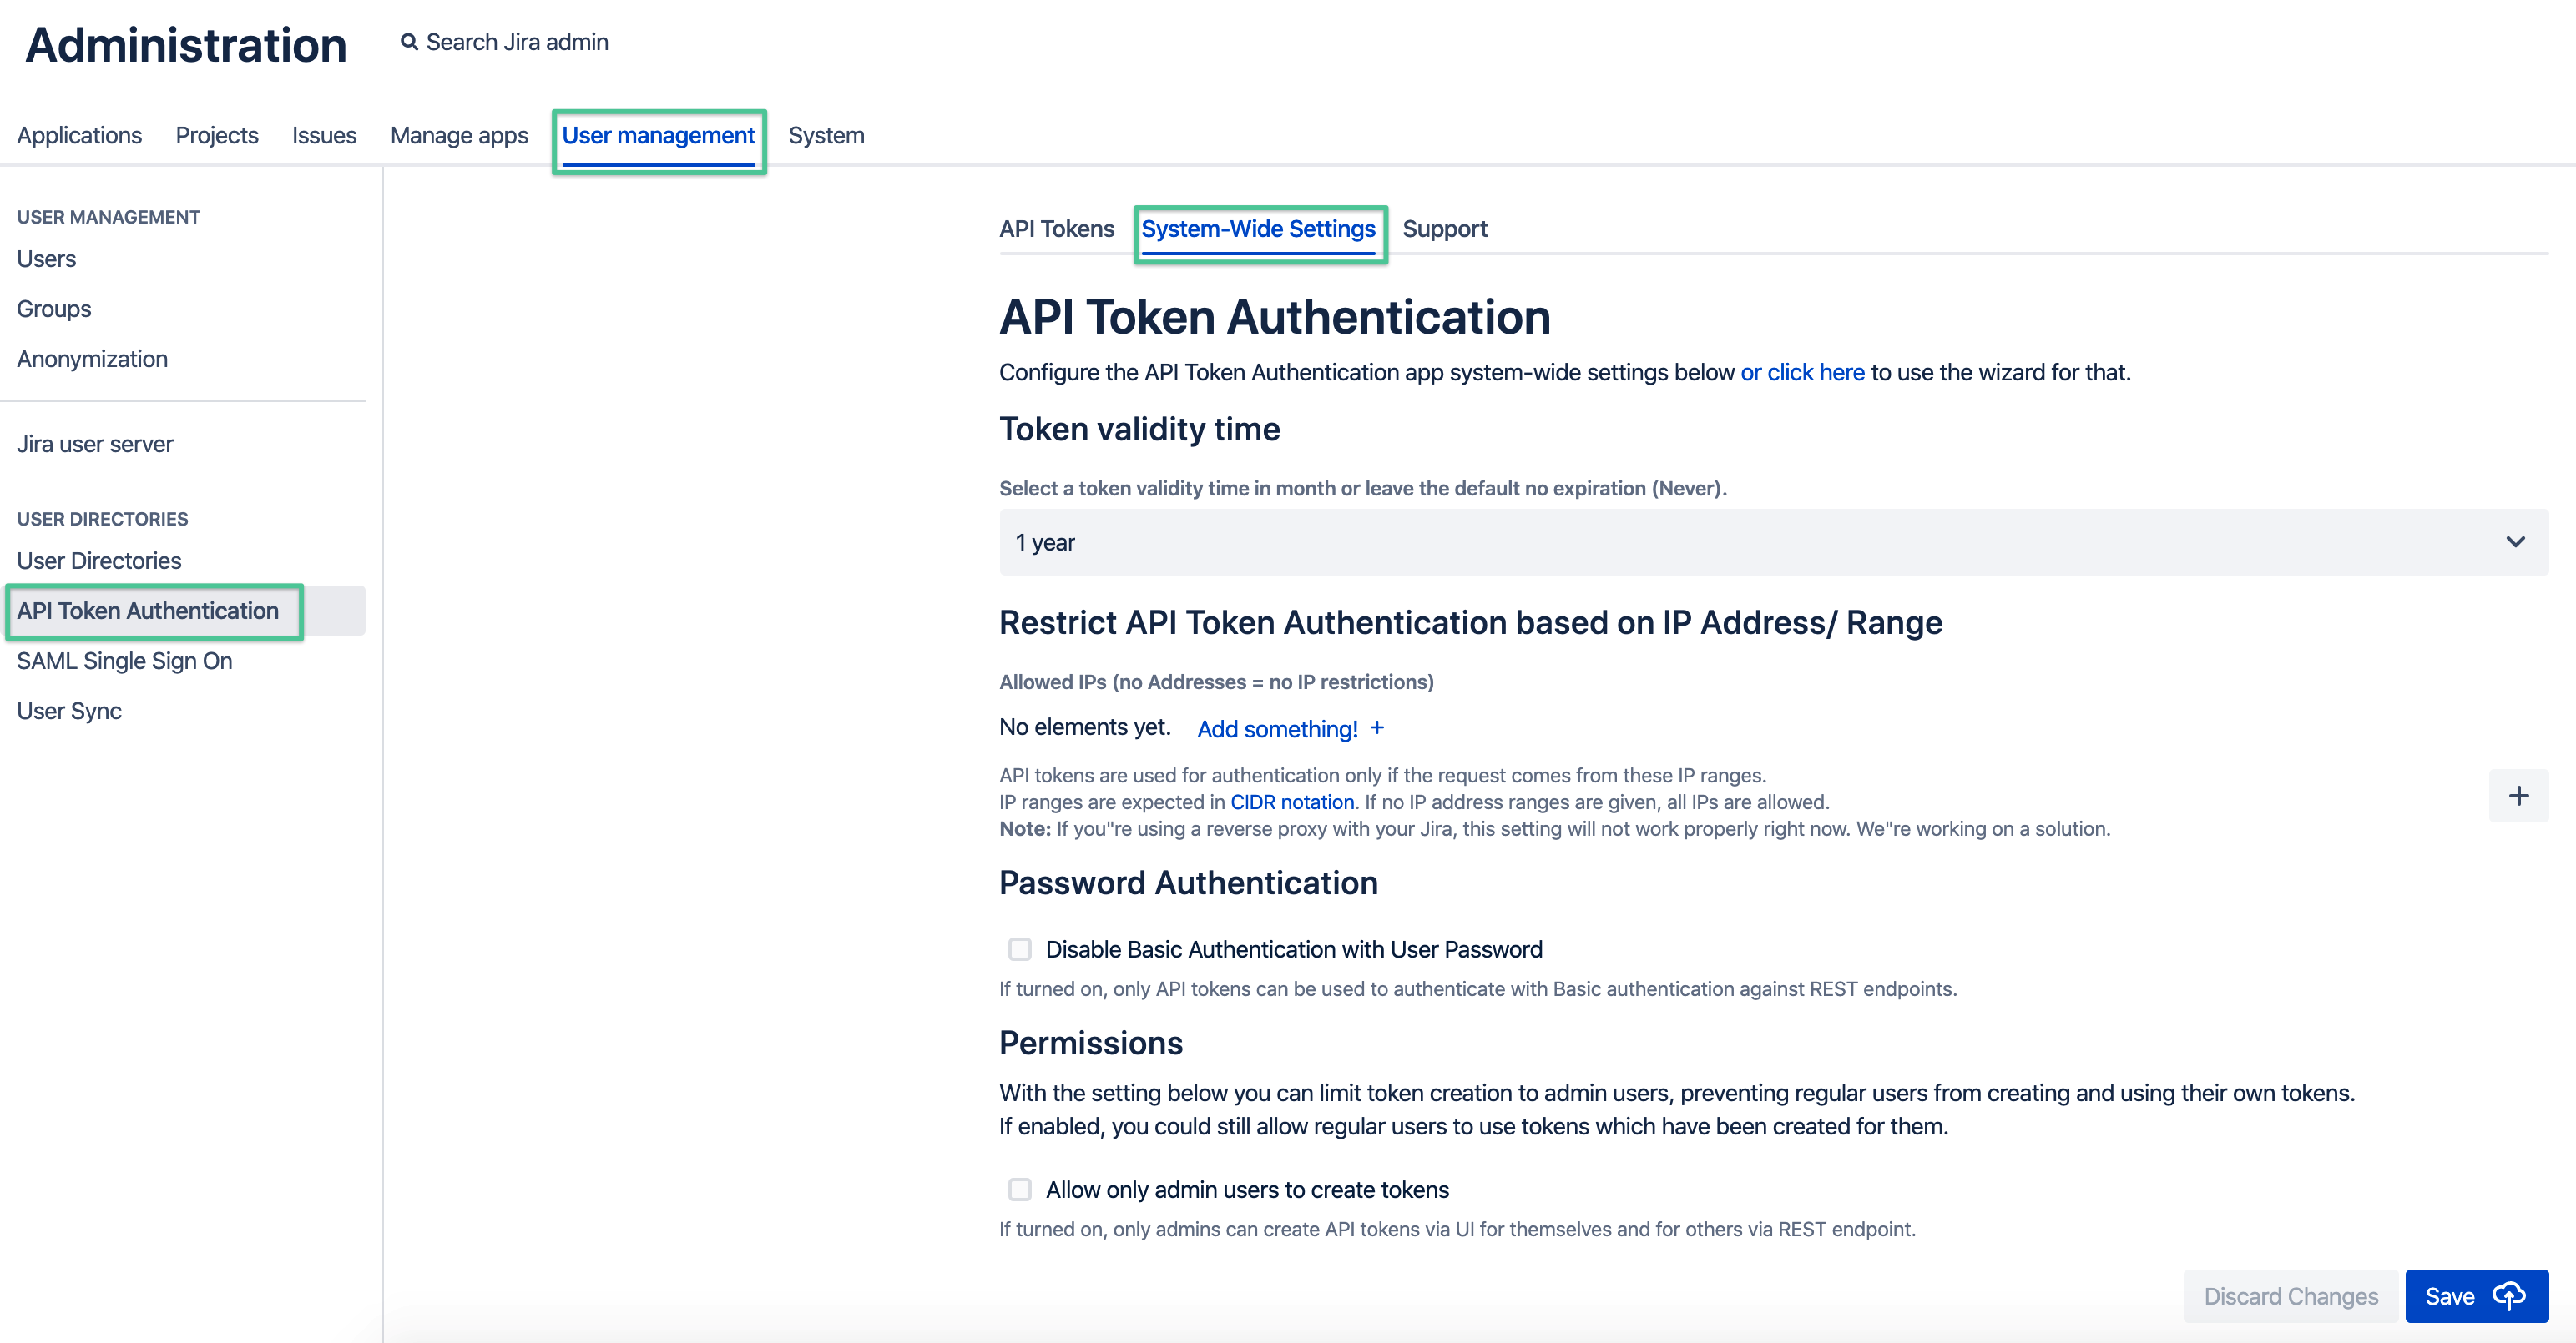
Task: Open Anonymization in the sidebar
Action: click(x=92, y=359)
